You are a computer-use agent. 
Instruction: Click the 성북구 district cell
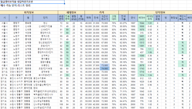click(16, 33)
